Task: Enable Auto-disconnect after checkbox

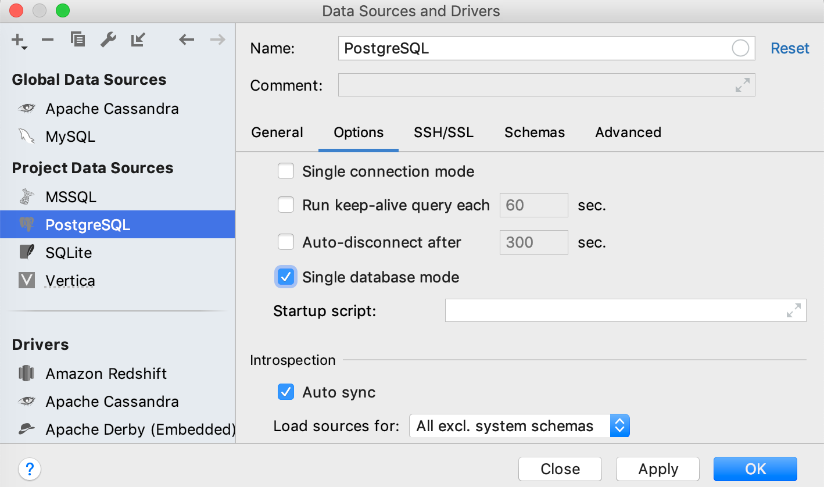Action: [x=286, y=242]
